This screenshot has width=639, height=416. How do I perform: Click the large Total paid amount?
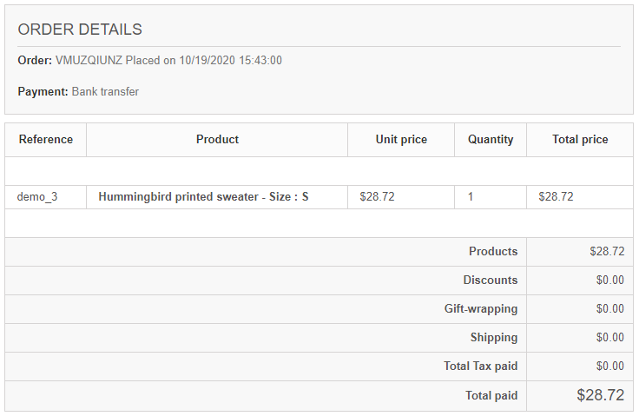click(x=600, y=395)
